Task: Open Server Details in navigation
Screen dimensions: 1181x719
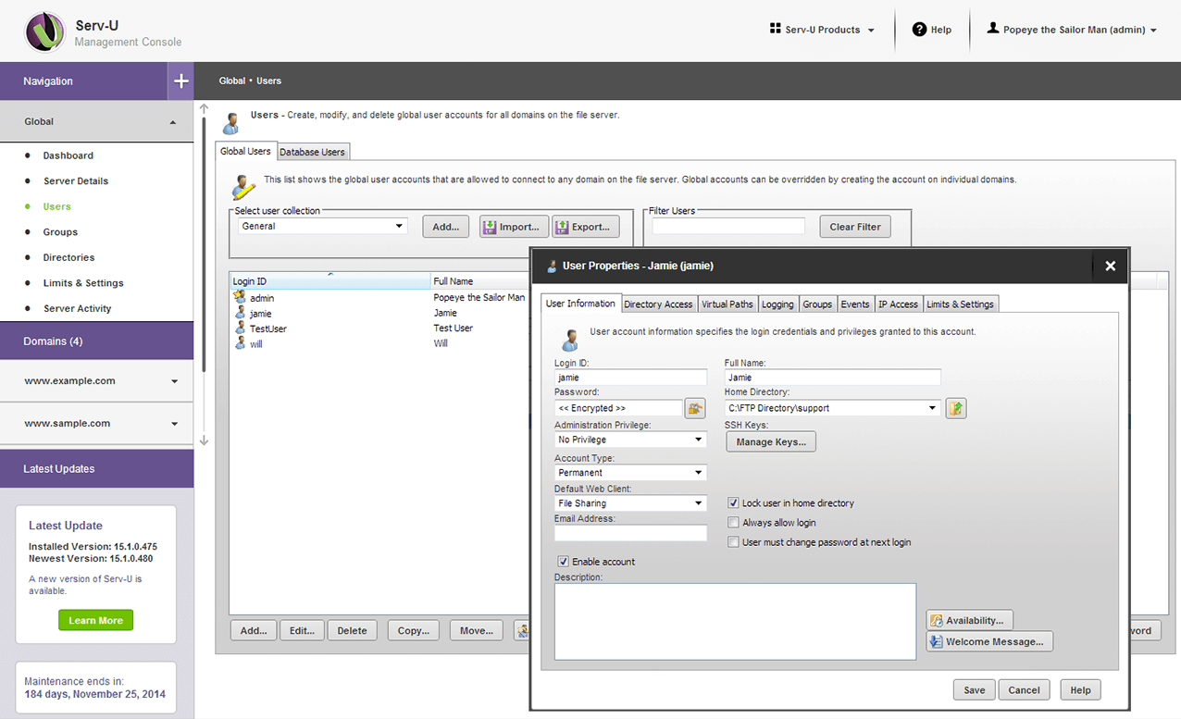Action: point(76,181)
